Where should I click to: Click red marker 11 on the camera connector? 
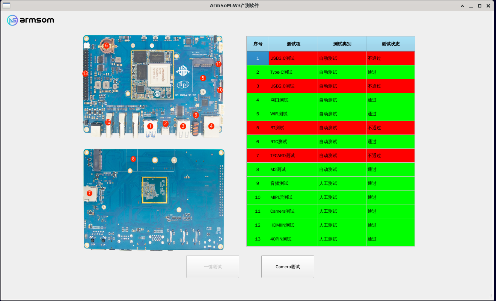[218, 64]
